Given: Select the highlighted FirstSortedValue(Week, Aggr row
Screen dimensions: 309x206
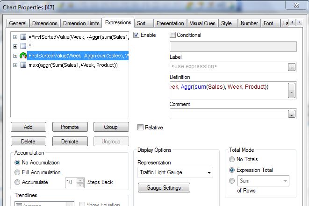Looking at the screenshot, I should pos(78,56).
